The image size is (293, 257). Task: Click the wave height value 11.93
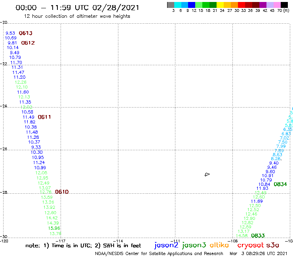[x=263, y=188]
